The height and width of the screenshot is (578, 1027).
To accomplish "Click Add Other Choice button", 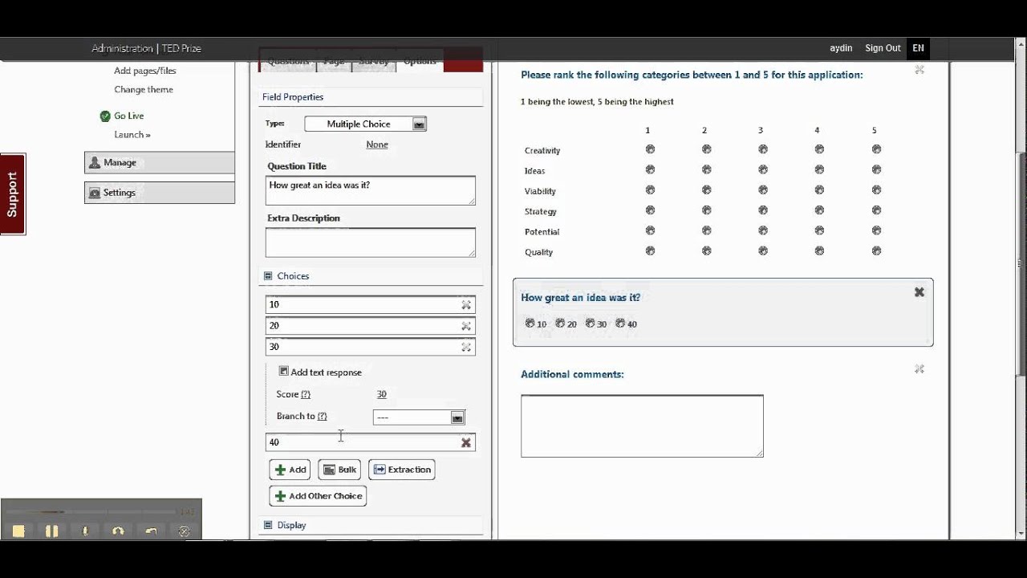I will (318, 496).
